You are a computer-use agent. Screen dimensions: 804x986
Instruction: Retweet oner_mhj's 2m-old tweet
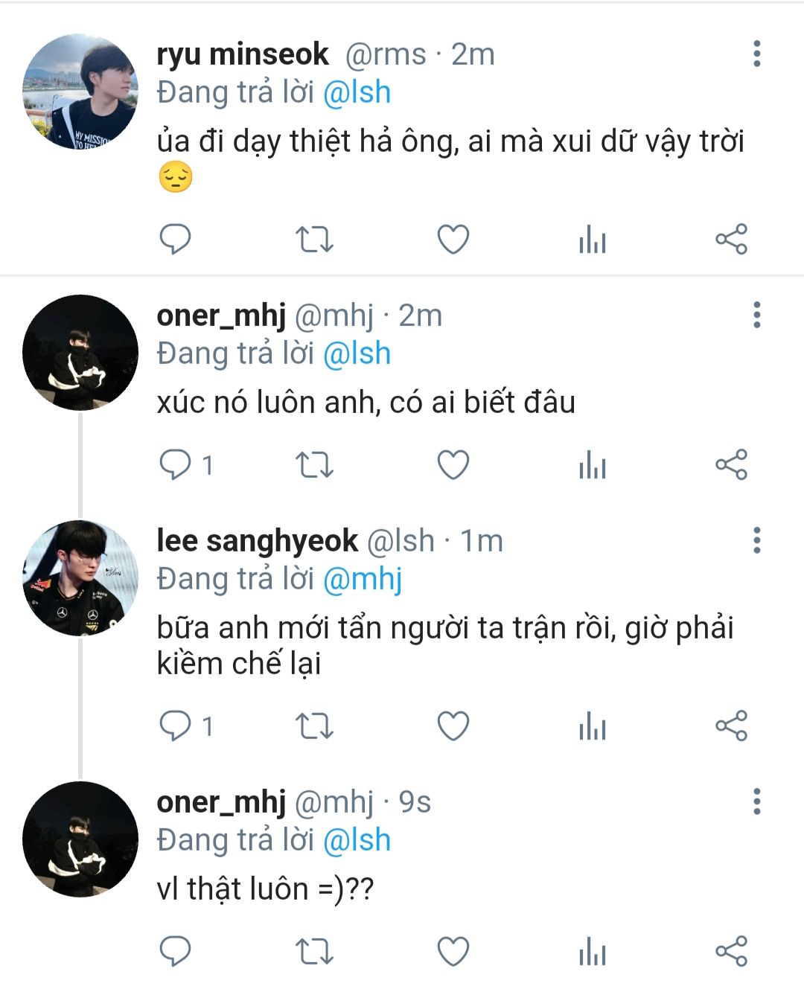coord(314,465)
